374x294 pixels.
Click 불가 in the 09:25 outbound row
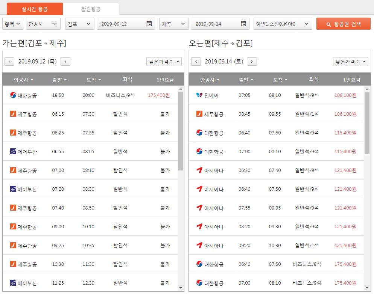tap(165, 246)
